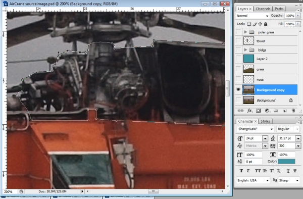Viewport: 303px width, 199px height.
Task: Apply Underline style
Action: point(288,171)
